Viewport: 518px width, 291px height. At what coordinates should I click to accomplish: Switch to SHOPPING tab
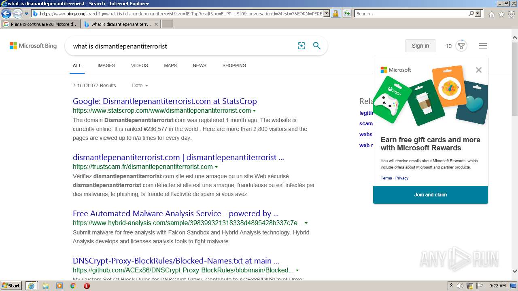click(234, 65)
